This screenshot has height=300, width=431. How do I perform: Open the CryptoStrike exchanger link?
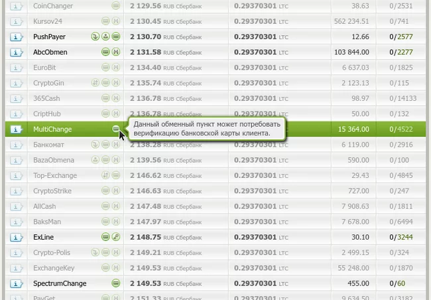(x=52, y=191)
